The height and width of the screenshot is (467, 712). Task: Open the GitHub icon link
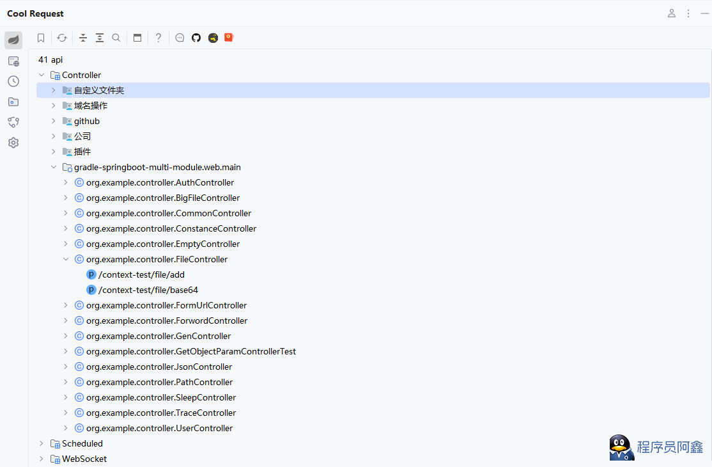click(x=196, y=38)
